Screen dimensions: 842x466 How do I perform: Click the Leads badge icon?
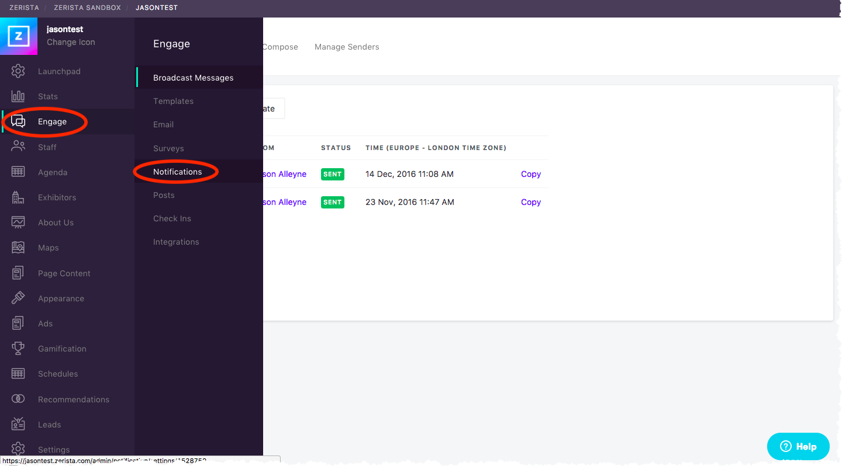coord(18,424)
